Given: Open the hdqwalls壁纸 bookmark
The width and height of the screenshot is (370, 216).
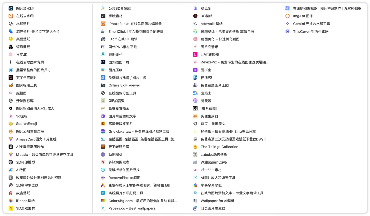Looking at the screenshot, I should (212, 24).
